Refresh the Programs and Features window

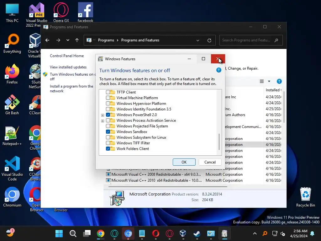click(x=209, y=40)
